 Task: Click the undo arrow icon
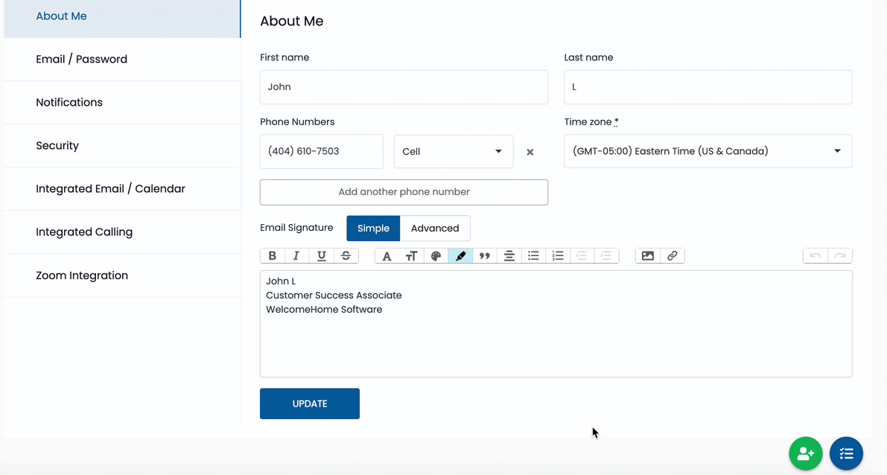coord(816,255)
